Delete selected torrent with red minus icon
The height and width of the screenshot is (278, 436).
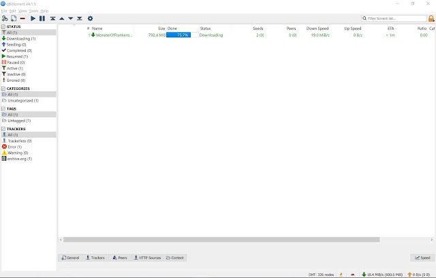click(x=22, y=18)
